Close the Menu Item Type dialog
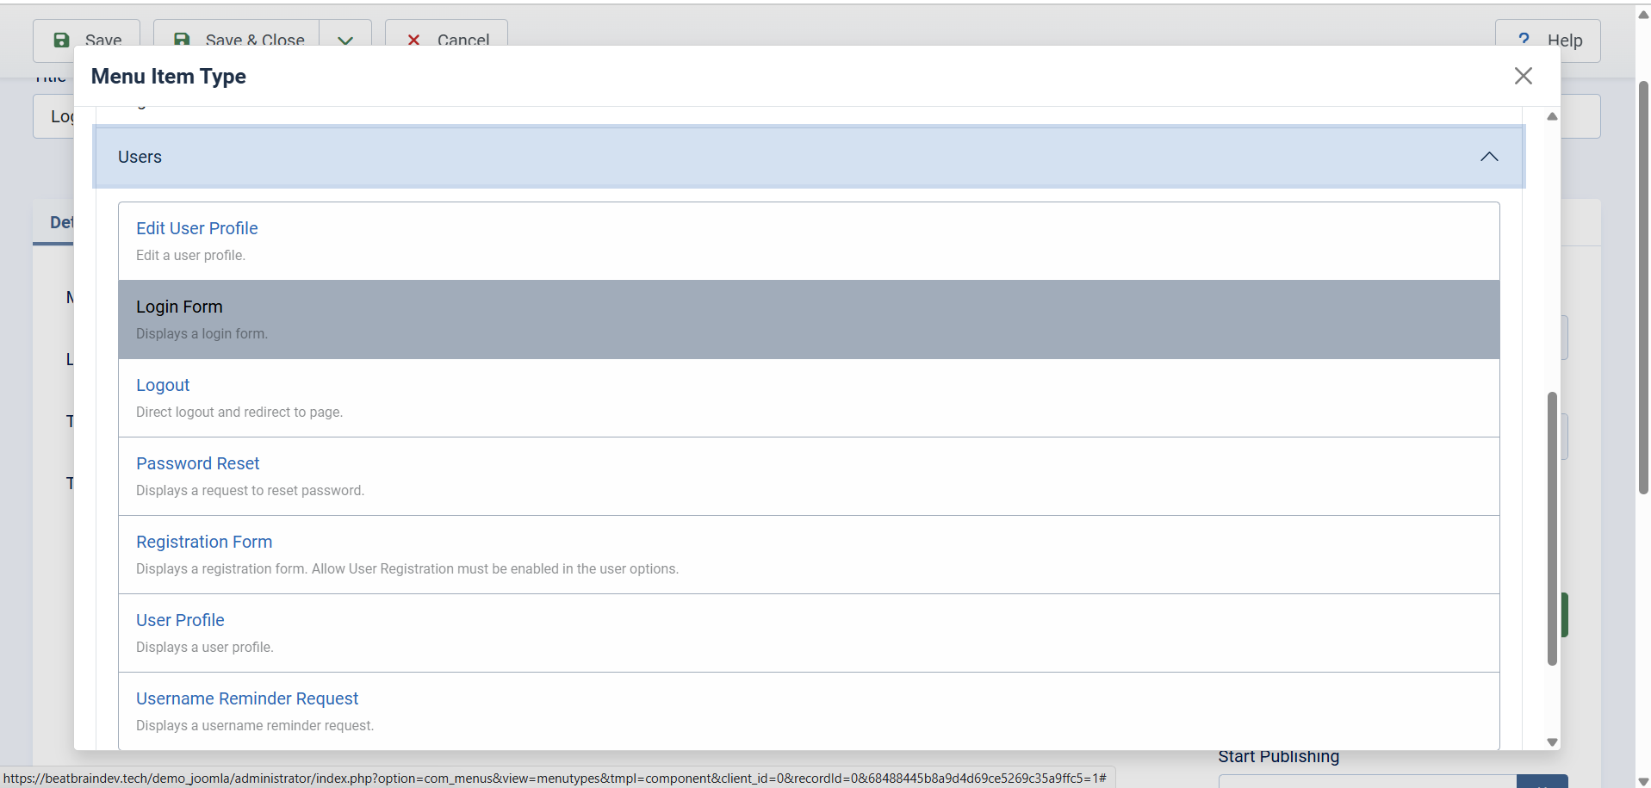Image resolution: width=1651 pixels, height=788 pixels. (x=1523, y=76)
